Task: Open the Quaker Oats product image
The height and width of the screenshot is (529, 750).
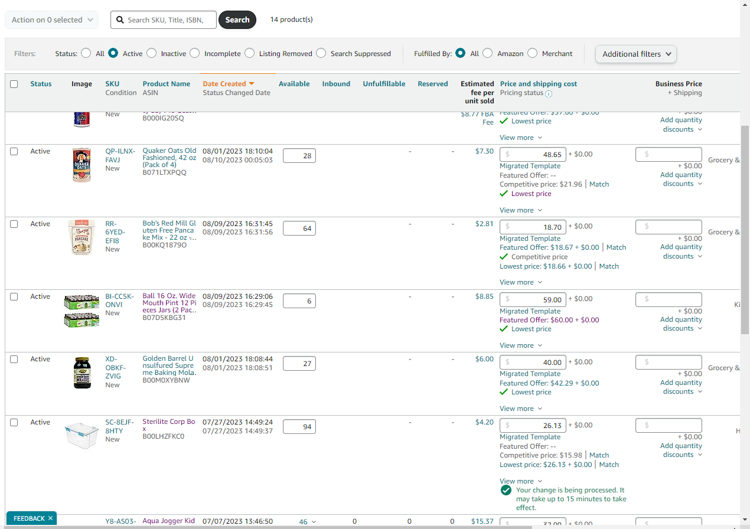Action: 81,165
